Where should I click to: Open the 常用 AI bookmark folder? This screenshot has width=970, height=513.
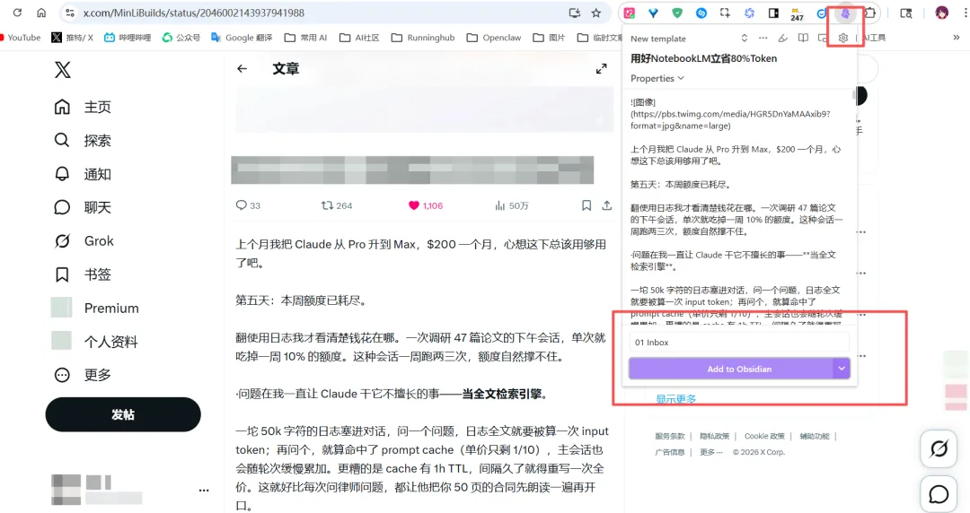305,38
